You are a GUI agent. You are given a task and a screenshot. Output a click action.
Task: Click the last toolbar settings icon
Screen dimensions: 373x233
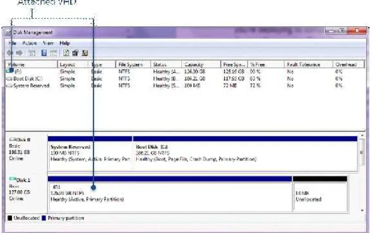coord(85,53)
